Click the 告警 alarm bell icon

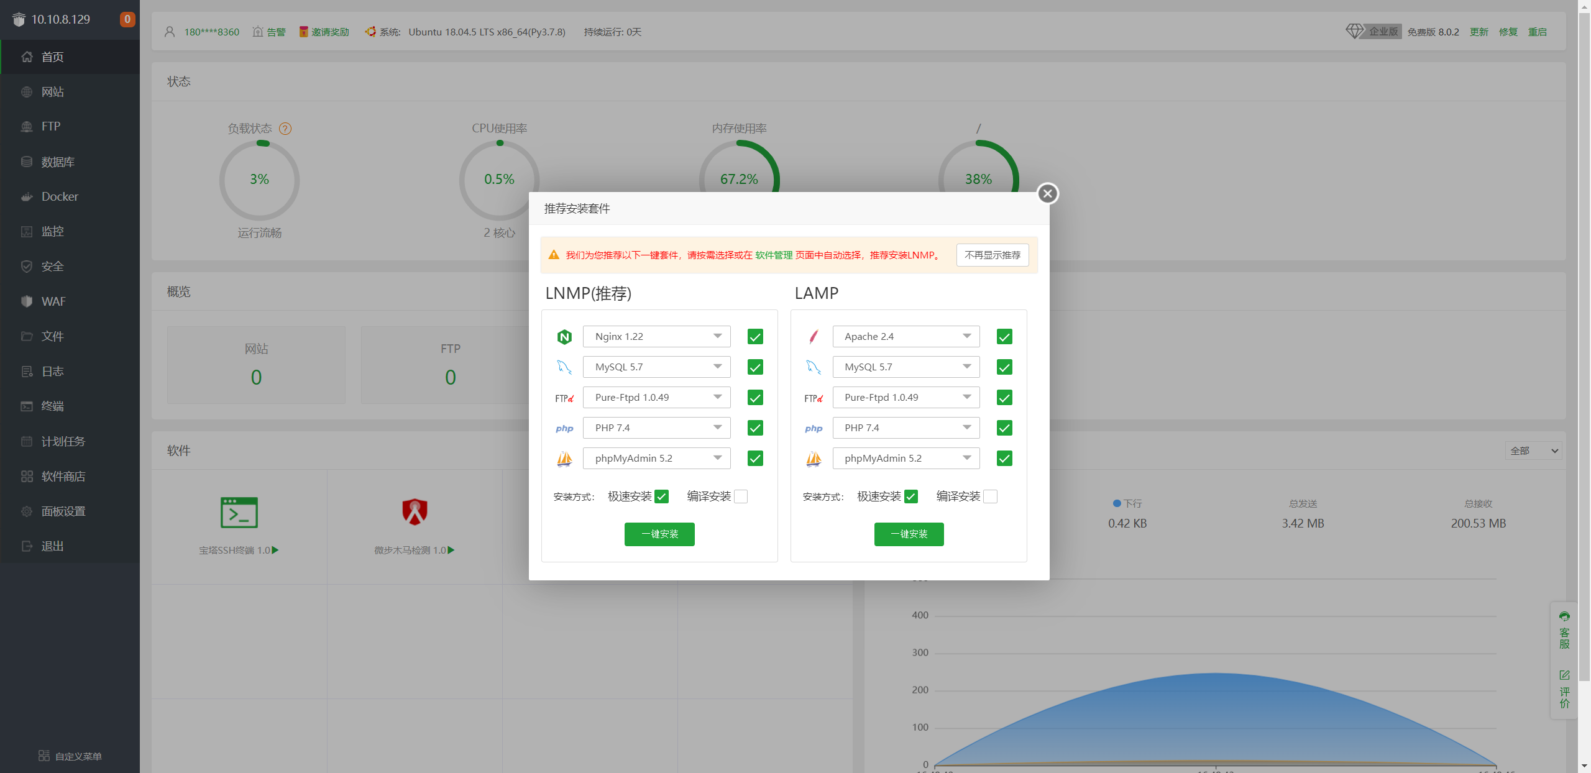pos(257,32)
